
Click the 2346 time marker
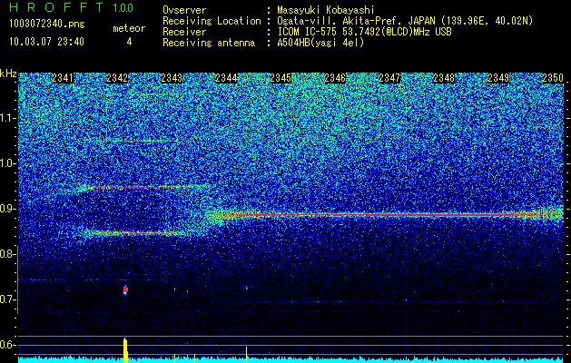click(x=335, y=78)
